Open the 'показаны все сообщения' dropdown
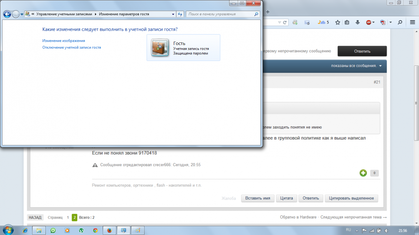Image resolution: width=419 pixels, height=235 pixels. tap(356, 66)
